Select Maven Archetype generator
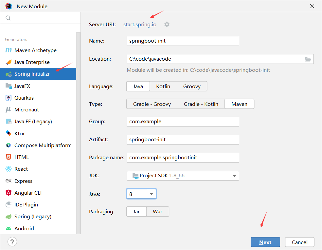Image resolution: width=322 pixels, height=250 pixels. pyautogui.click(x=38, y=50)
